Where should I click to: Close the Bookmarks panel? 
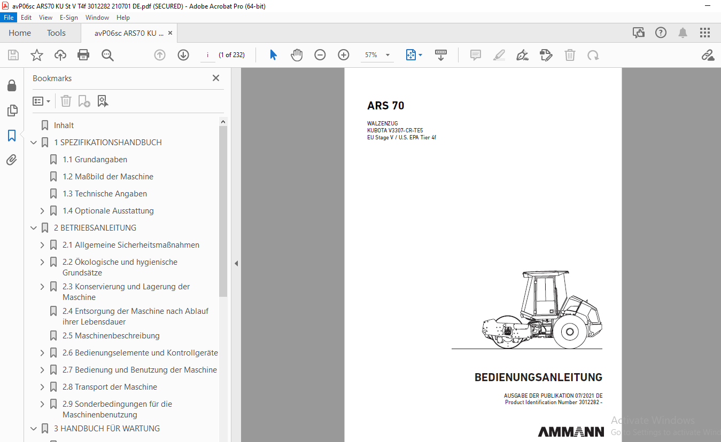point(216,78)
